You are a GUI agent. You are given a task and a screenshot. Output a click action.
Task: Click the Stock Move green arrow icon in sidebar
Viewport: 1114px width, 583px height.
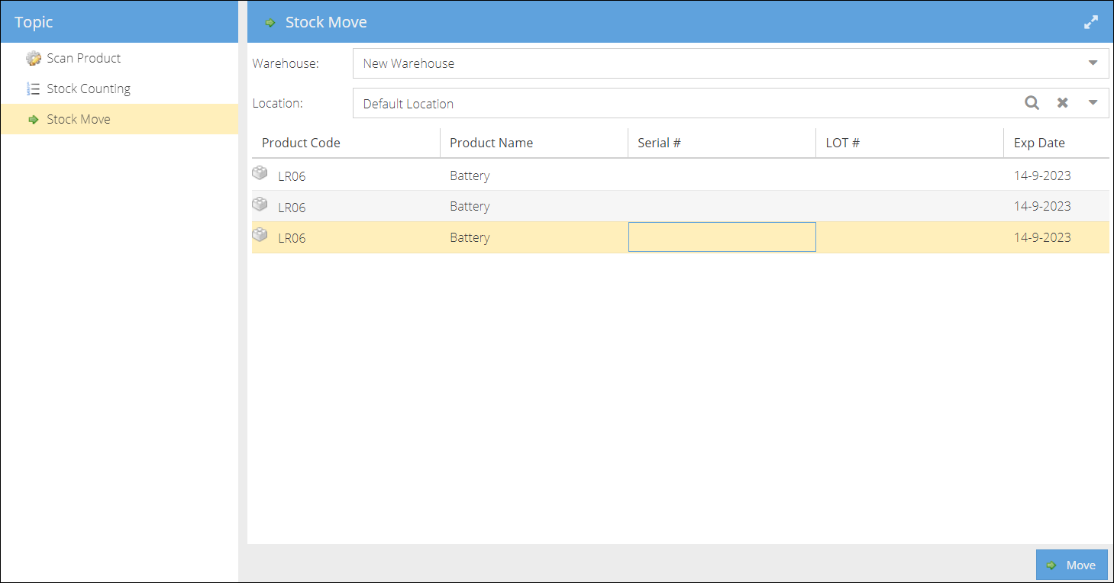tap(34, 120)
